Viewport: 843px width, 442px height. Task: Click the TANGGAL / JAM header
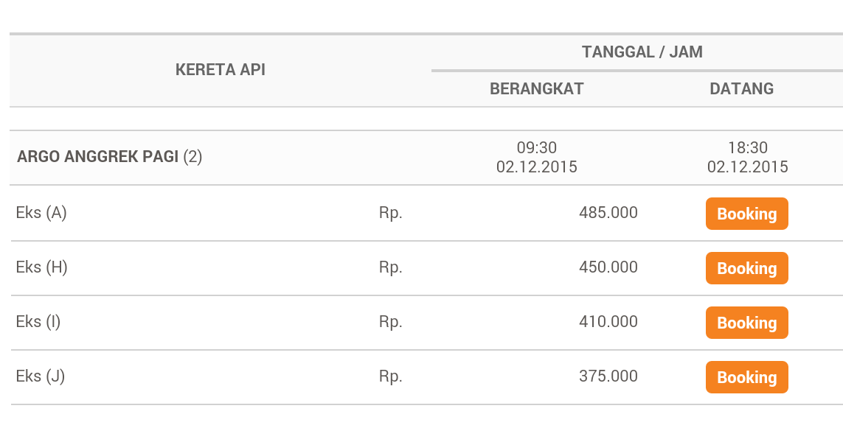click(642, 52)
